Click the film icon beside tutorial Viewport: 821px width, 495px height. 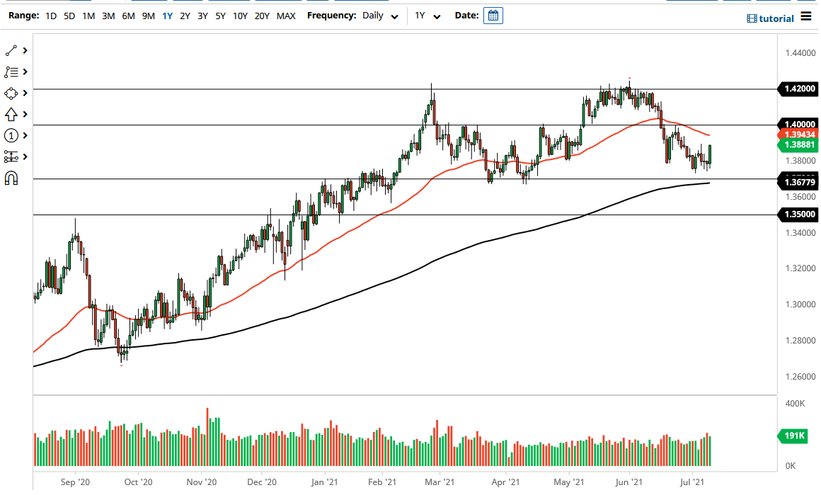752,18
